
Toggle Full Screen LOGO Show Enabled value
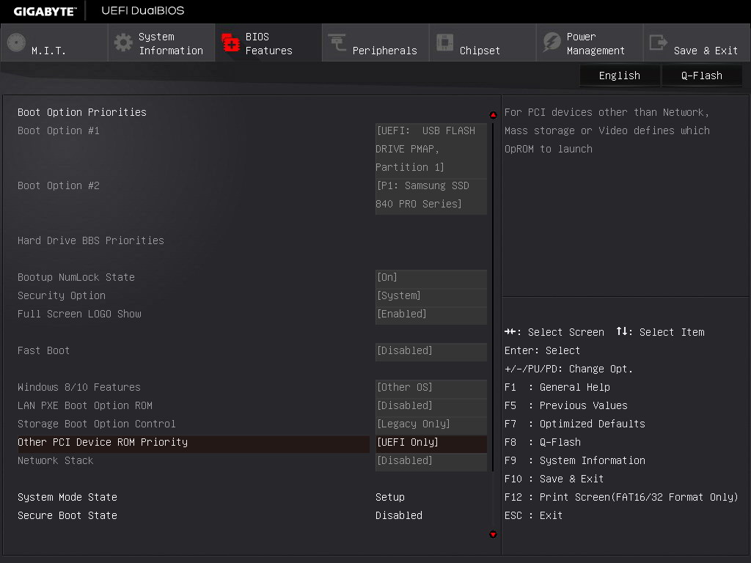tap(431, 314)
